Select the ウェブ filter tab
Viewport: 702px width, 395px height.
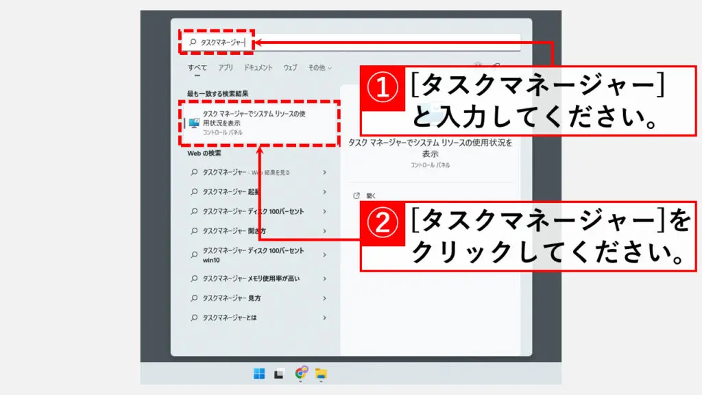click(290, 68)
